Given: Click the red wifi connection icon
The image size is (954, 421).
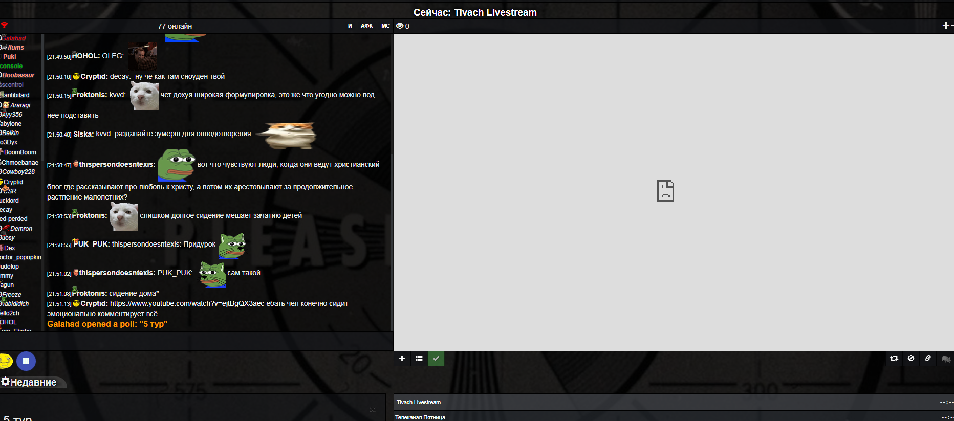Looking at the screenshot, I should pyautogui.click(x=4, y=26).
